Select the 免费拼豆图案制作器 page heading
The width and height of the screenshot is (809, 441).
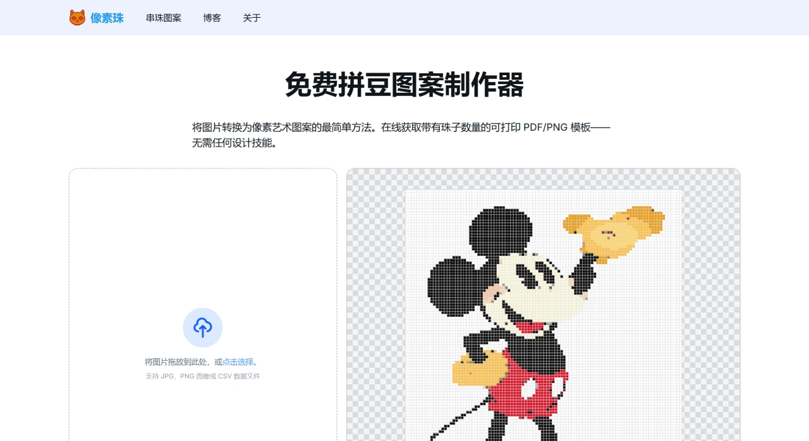coord(404,85)
